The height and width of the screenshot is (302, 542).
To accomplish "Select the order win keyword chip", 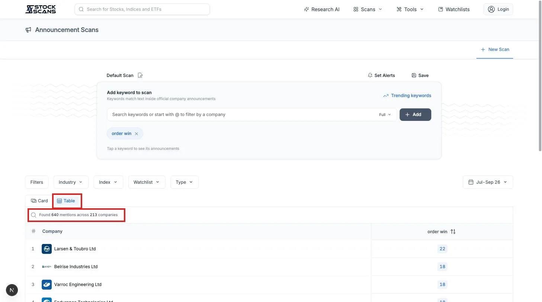I will 122,134.
